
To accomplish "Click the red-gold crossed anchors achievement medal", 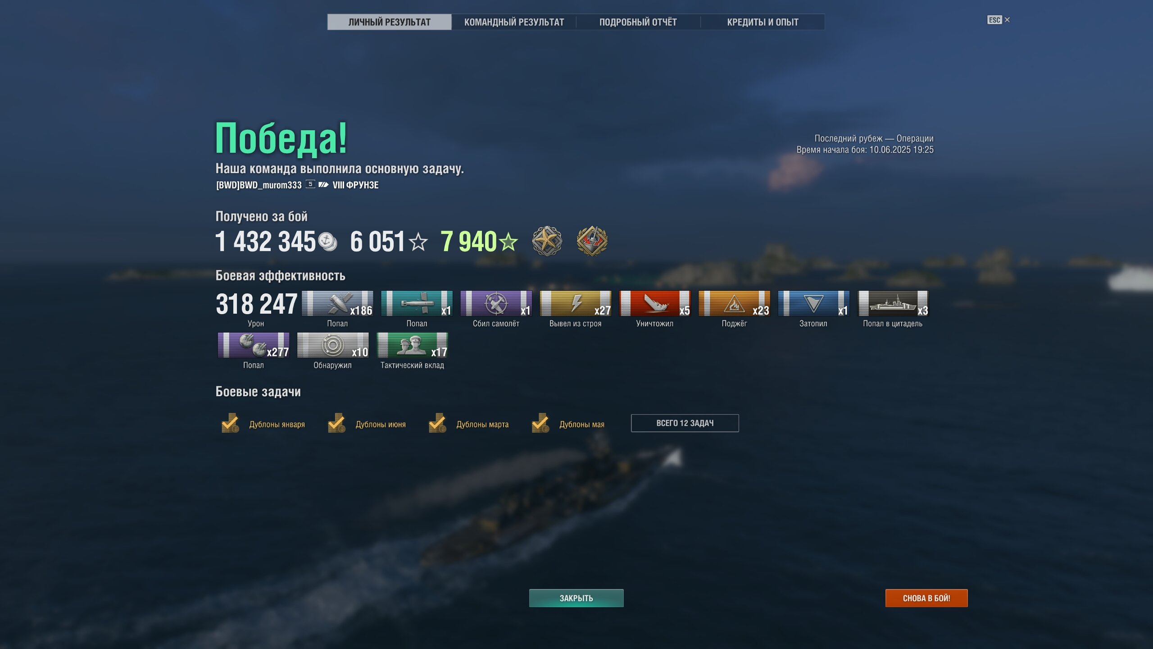I will (x=592, y=241).
